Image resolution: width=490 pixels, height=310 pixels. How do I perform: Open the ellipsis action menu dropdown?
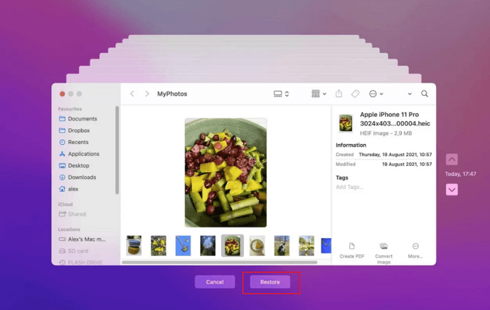376,94
